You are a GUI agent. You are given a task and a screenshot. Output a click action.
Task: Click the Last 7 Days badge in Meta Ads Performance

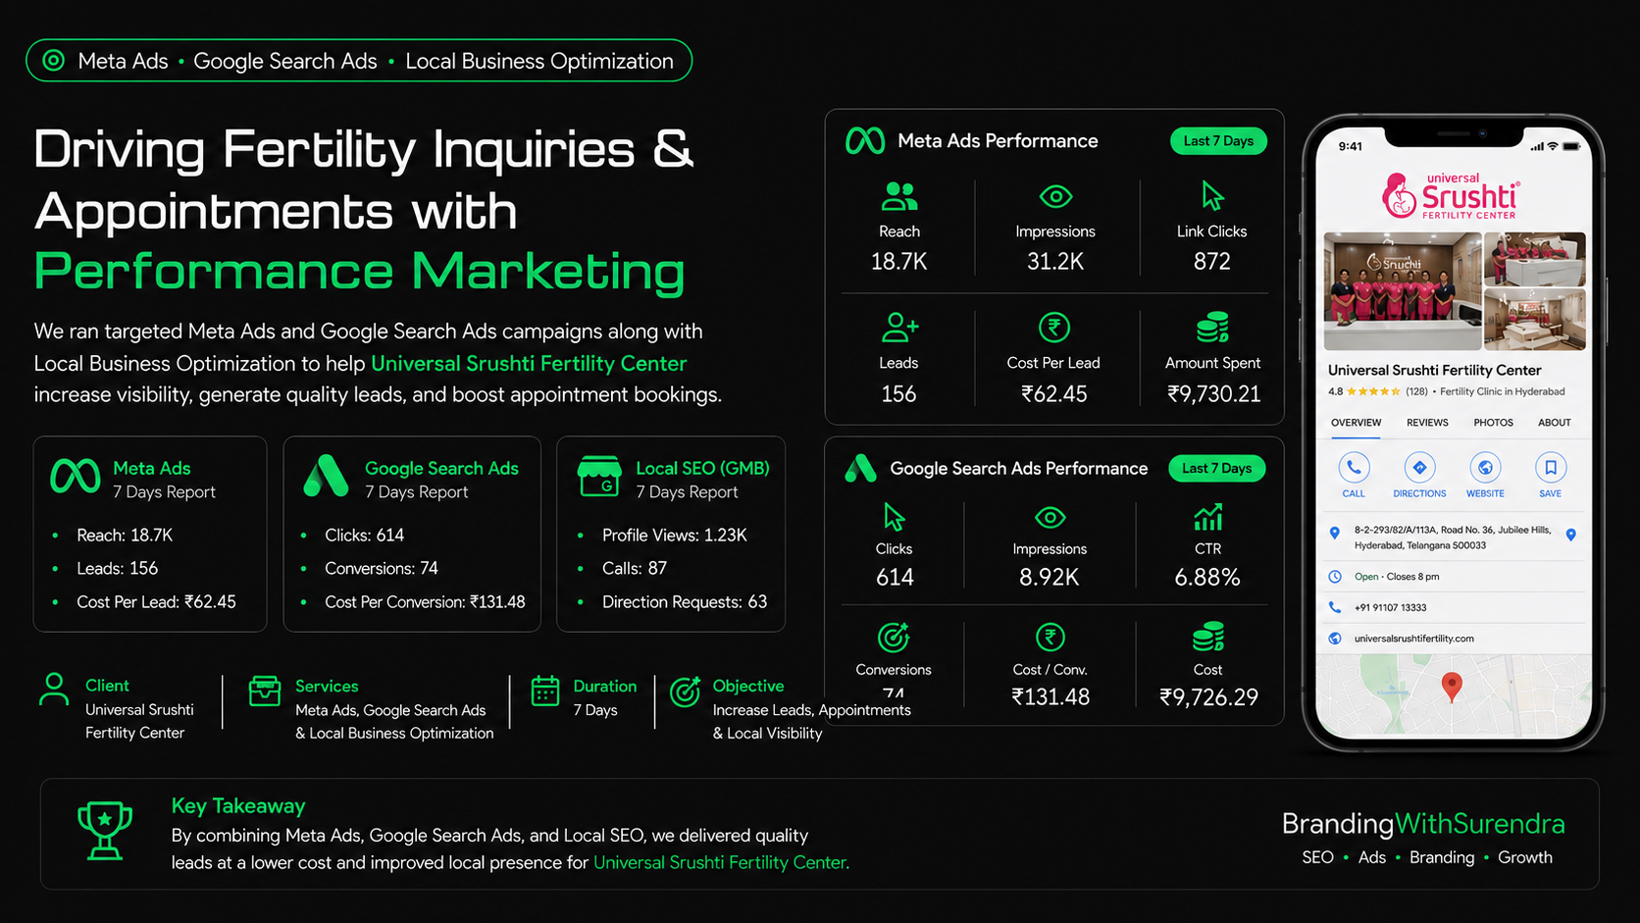1218,141
